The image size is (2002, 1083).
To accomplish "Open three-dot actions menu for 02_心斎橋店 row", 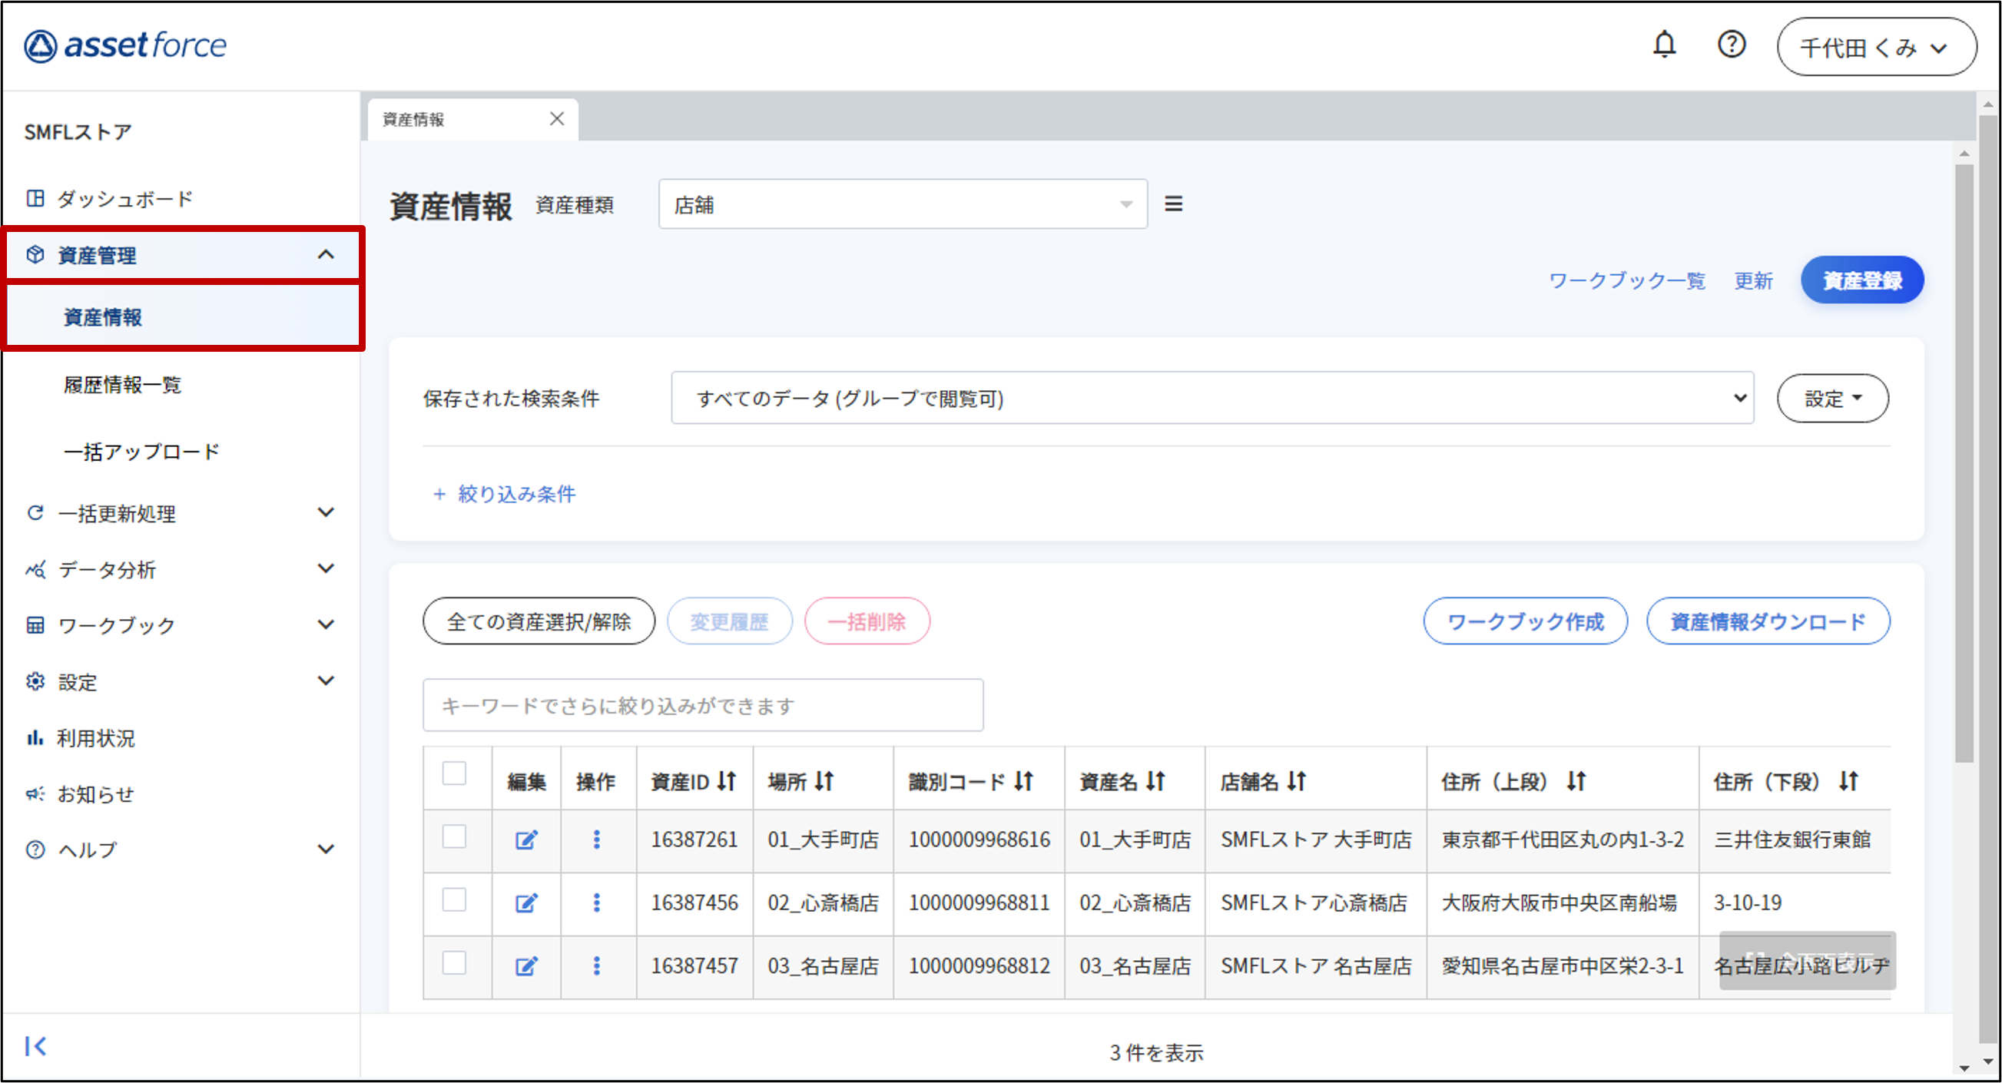I will coord(596,903).
